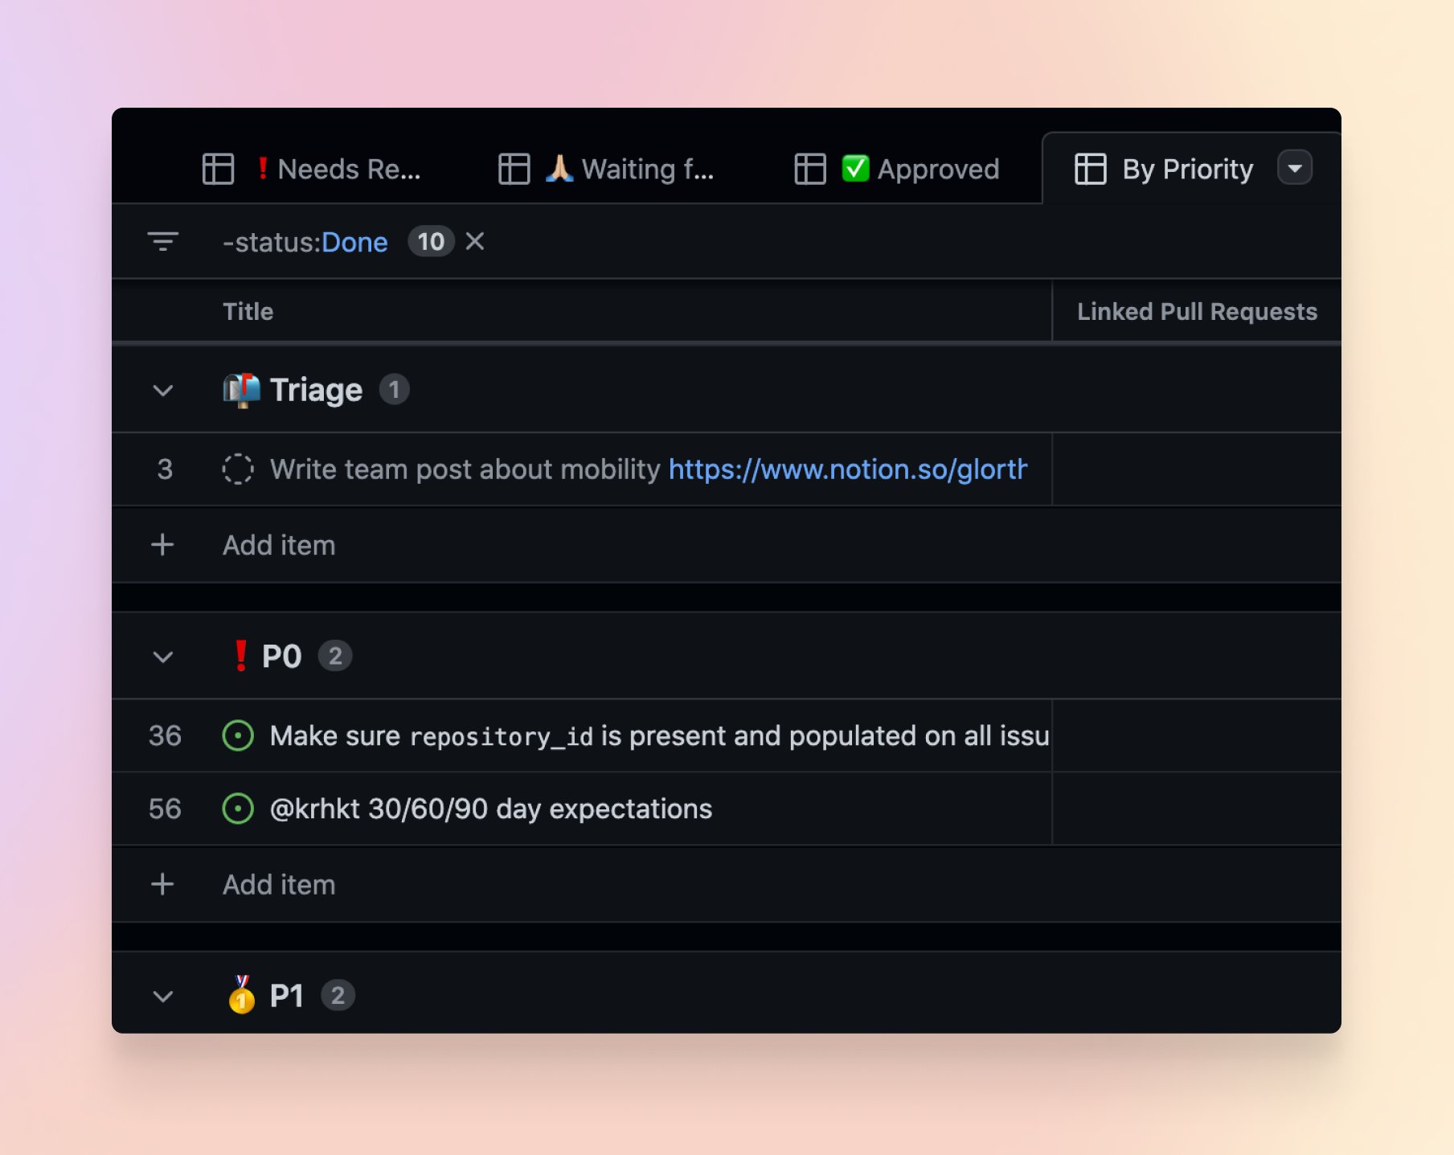Click the plus icon in P0 Add item
Screen dimensions: 1454x1155
[x=162, y=884]
